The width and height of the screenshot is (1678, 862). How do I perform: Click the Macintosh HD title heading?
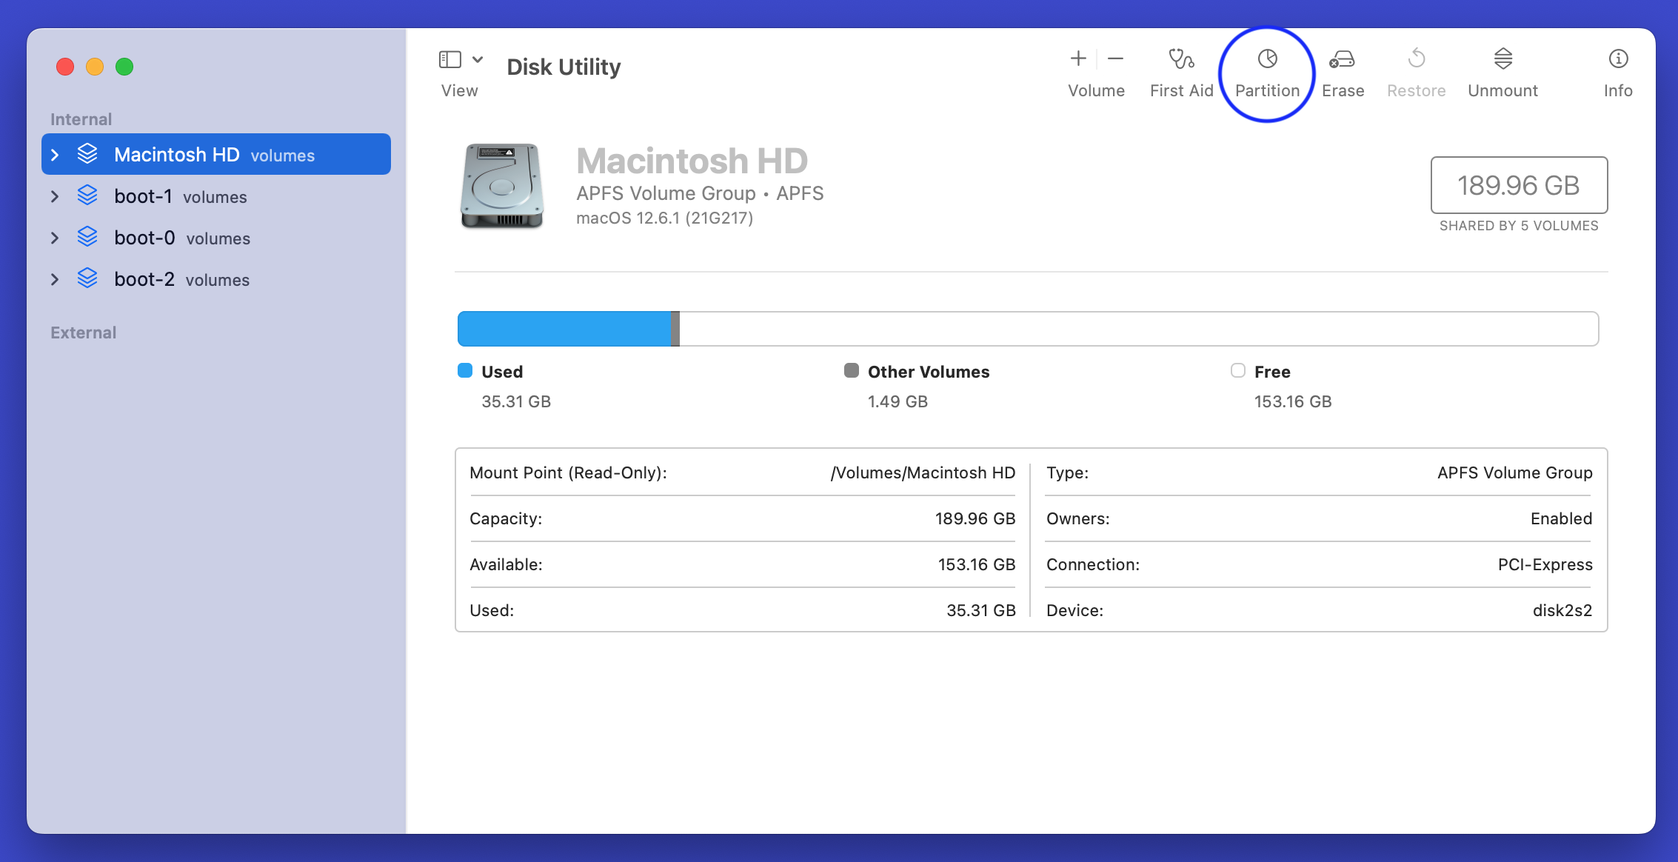coord(692,161)
